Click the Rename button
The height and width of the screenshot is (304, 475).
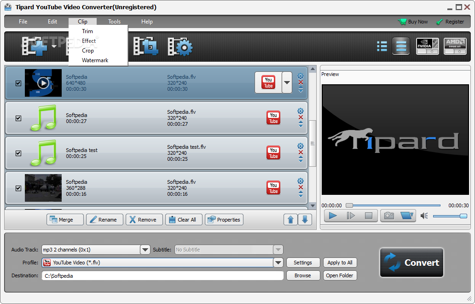coord(105,219)
